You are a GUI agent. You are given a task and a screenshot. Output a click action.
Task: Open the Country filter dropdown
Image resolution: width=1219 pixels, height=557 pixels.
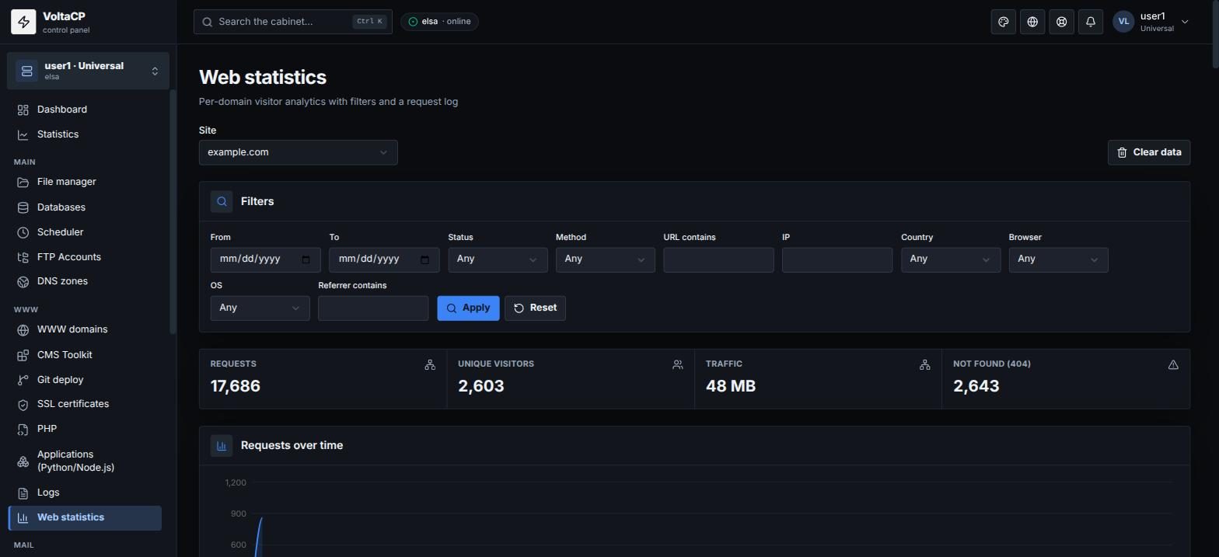951,259
